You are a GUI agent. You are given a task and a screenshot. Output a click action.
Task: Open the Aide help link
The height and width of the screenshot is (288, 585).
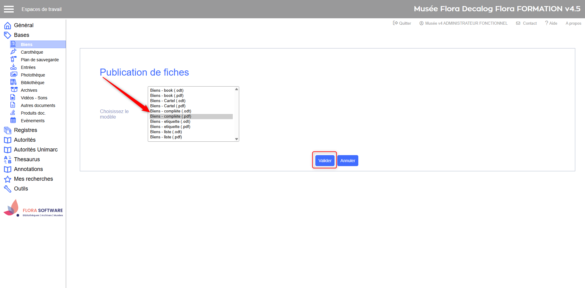(551, 23)
